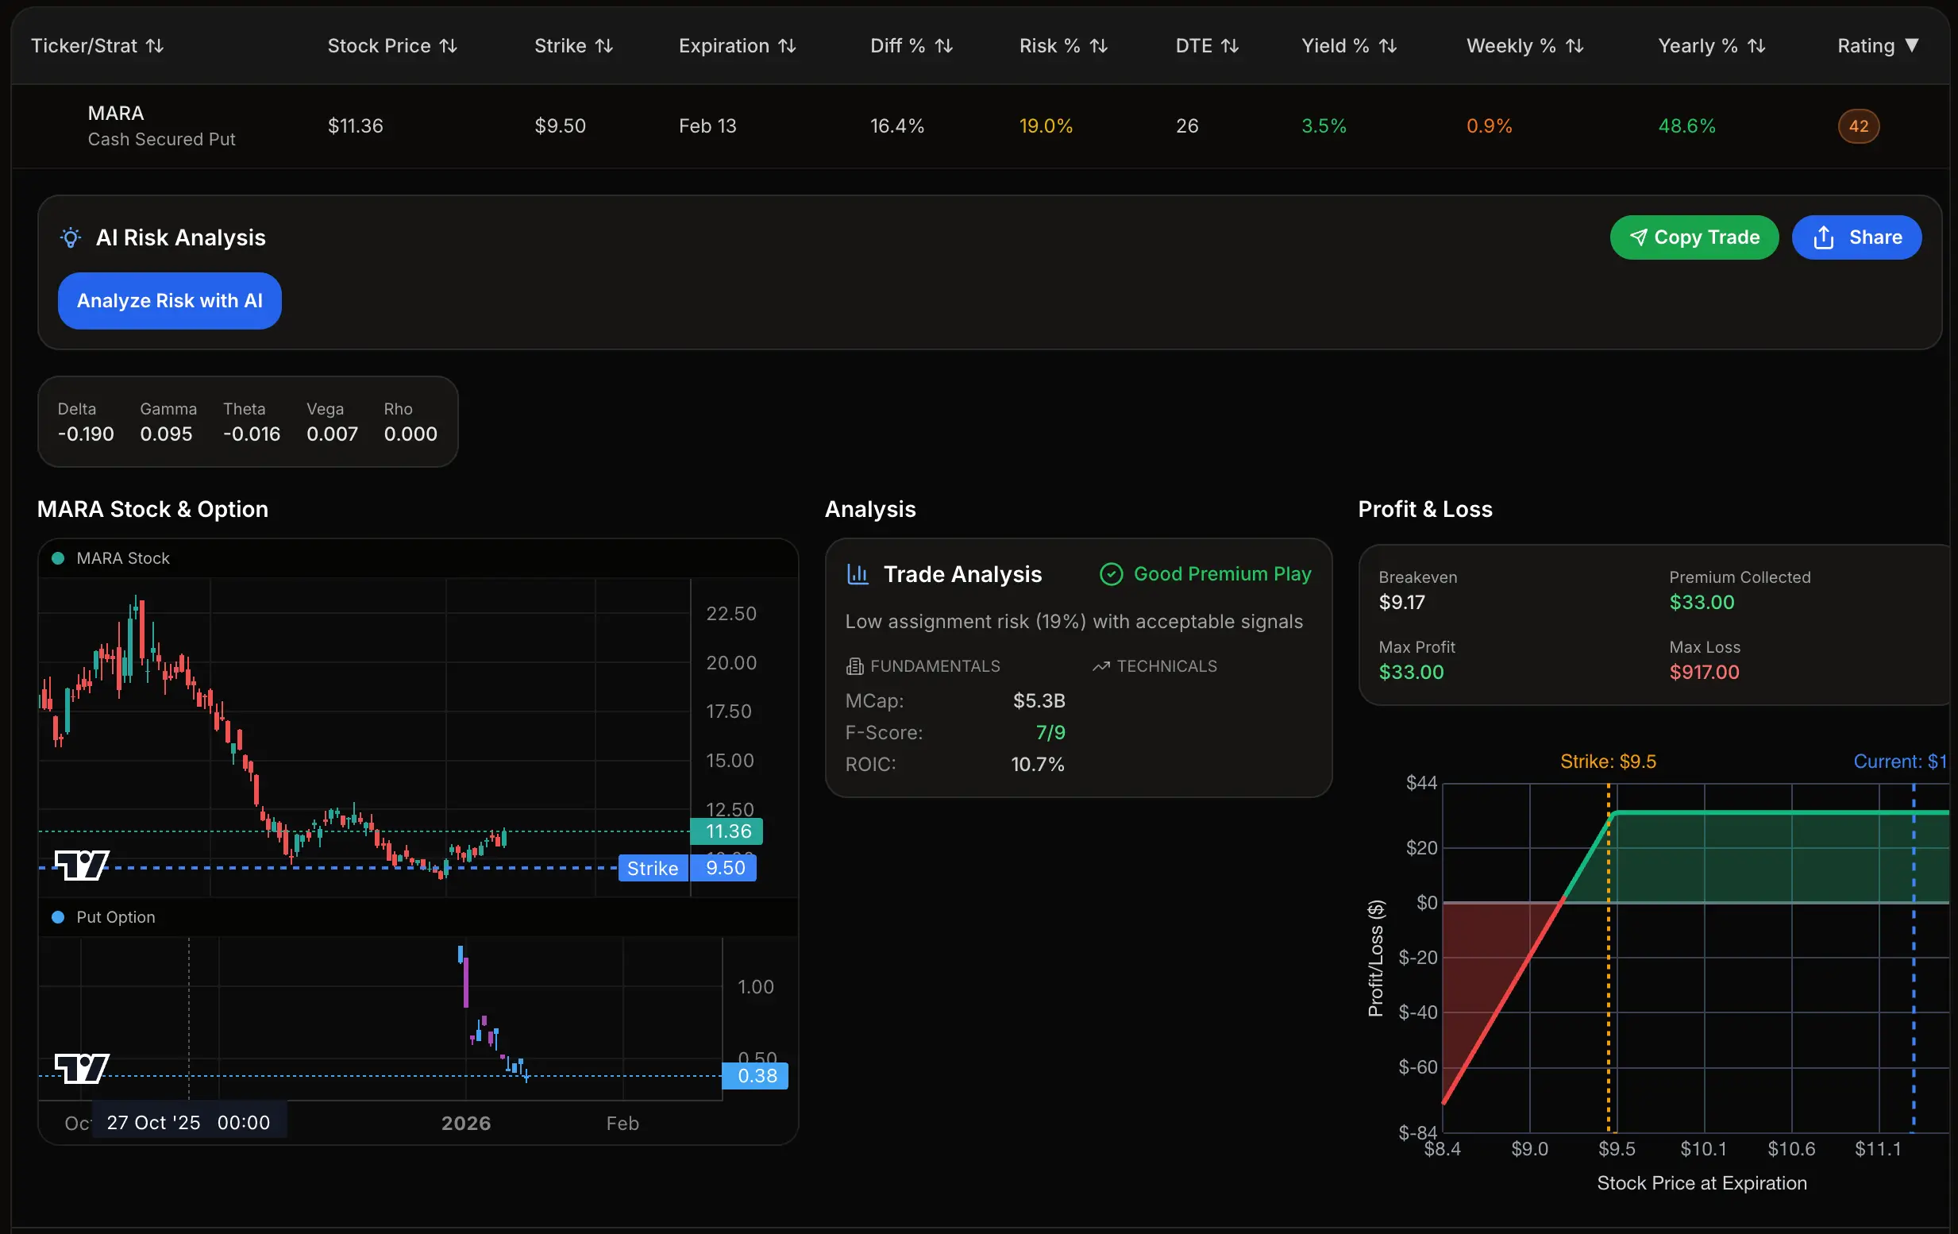Viewport: 1958px width, 1234px height.
Task: Click the stock price $11.36 cell
Action: click(356, 126)
